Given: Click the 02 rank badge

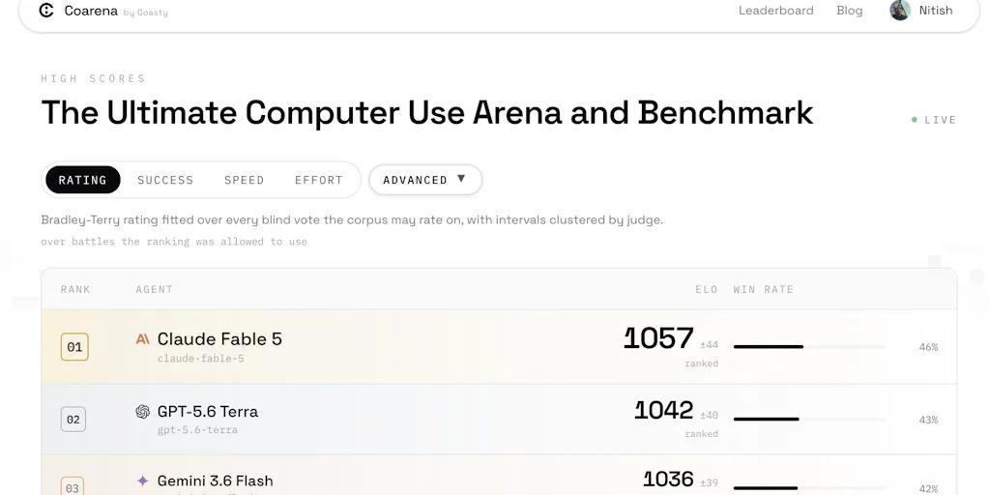Looking at the screenshot, I should pos(73,420).
